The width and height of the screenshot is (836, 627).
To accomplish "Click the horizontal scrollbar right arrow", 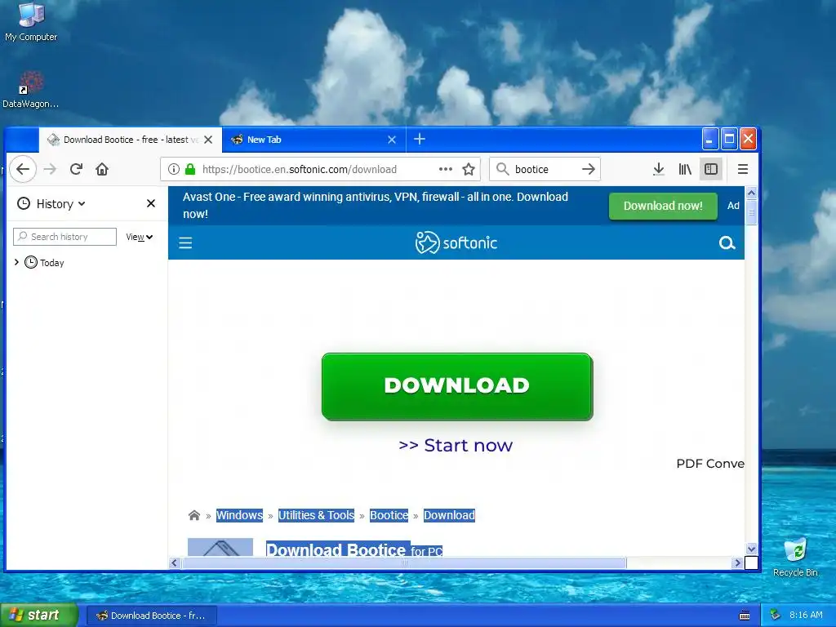I will tap(737, 563).
